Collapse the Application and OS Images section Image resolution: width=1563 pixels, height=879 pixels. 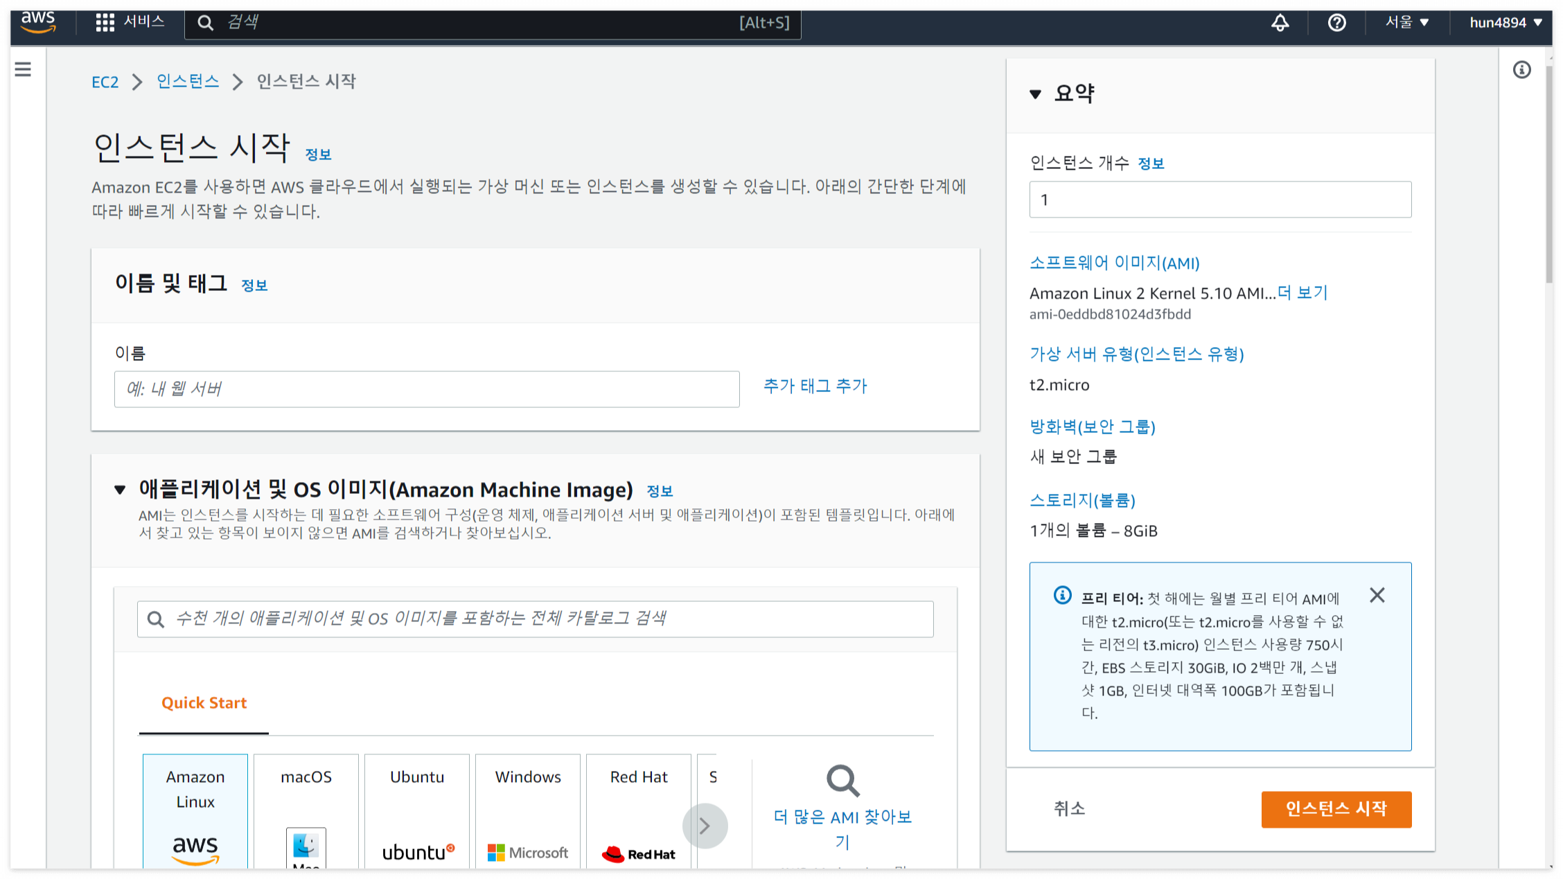[120, 490]
